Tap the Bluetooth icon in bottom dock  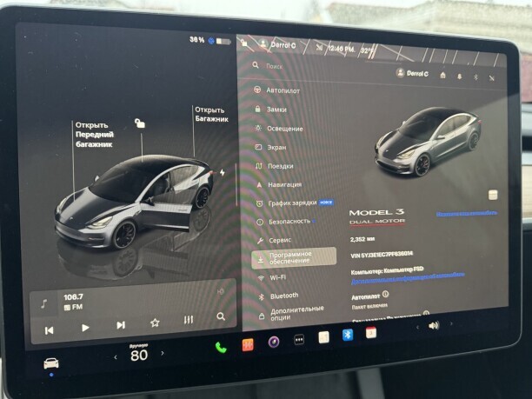[x=348, y=336]
